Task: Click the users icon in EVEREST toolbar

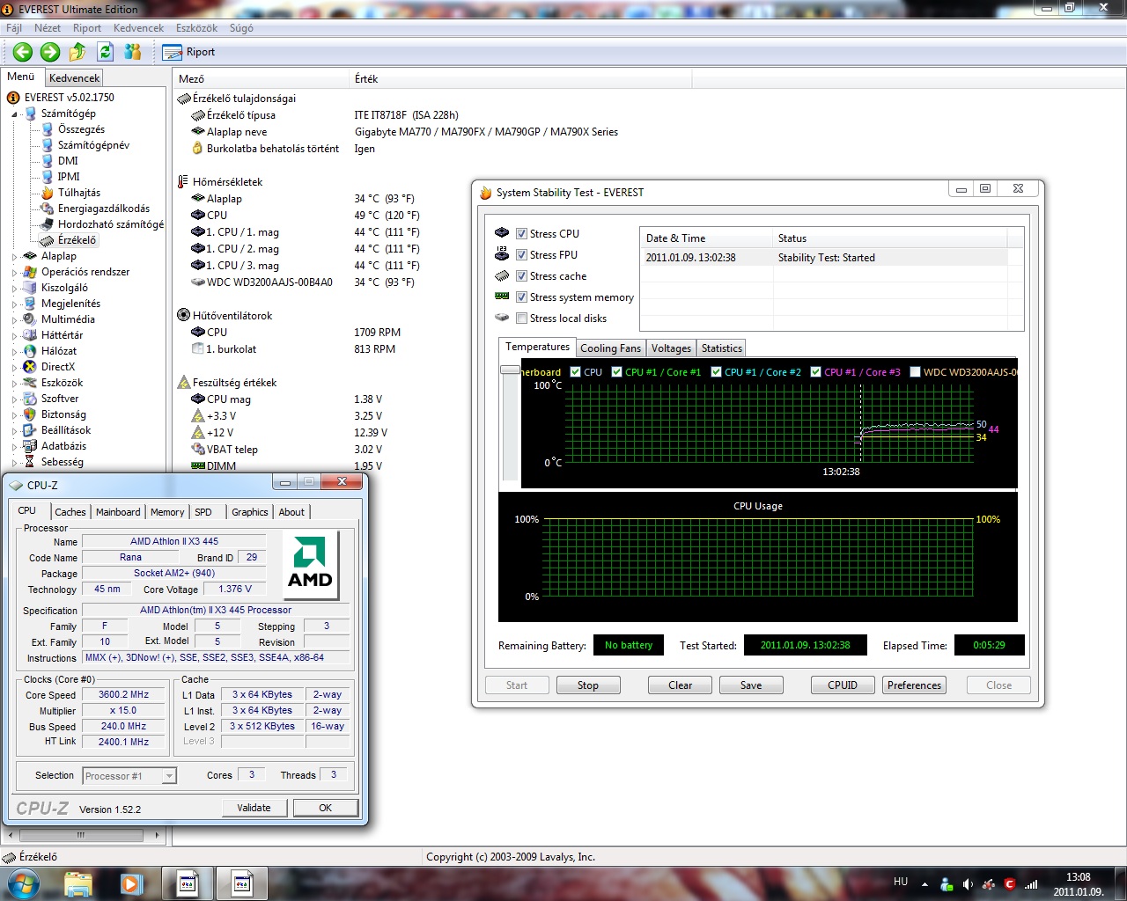Action: point(133,52)
